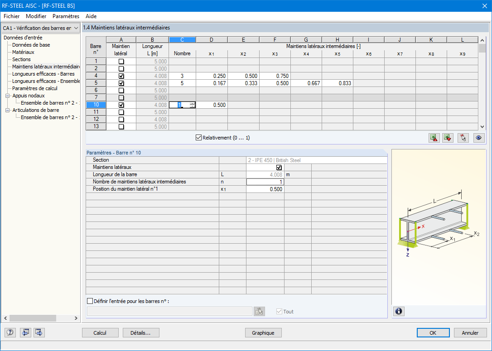Click the Excel export icon
492x351 pixels.
point(434,138)
